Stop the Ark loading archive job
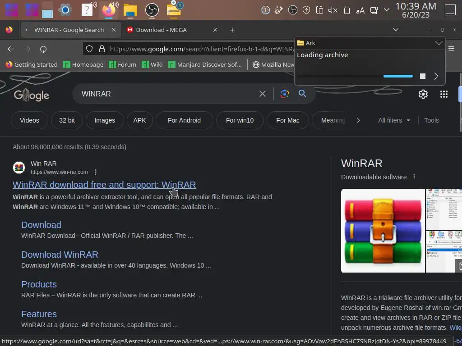 (422, 76)
